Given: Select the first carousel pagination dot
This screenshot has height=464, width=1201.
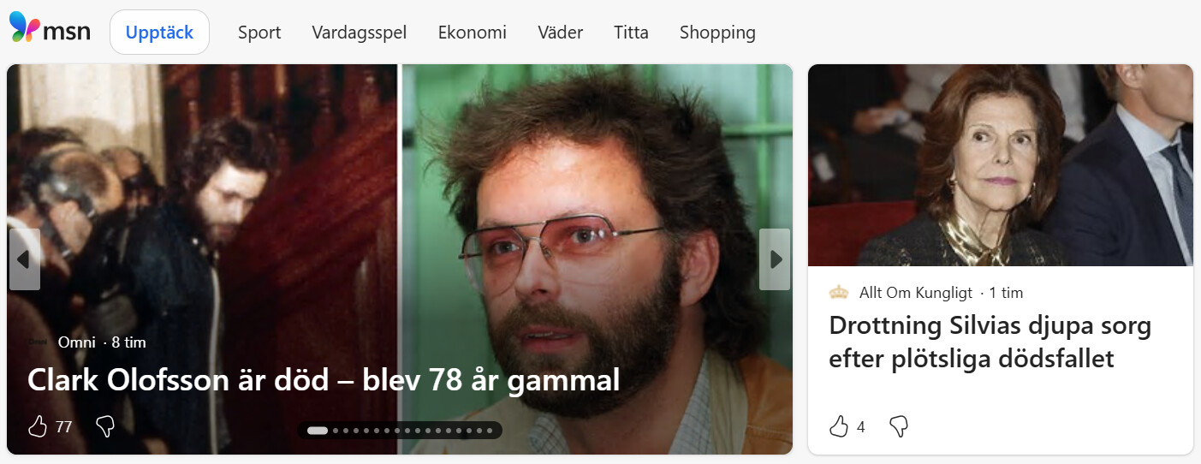Looking at the screenshot, I should [317, 431].
